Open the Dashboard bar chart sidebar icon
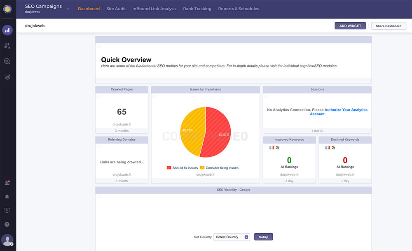Viewport: 412px width, 251px height. coord(7,30)
